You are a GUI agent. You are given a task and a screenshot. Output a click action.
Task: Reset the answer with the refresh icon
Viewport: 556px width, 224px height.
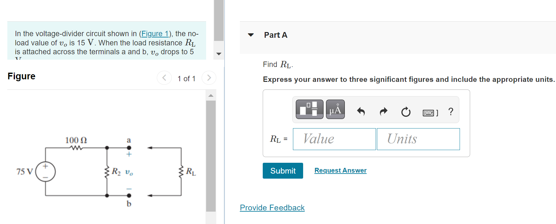tap(406, 111)
